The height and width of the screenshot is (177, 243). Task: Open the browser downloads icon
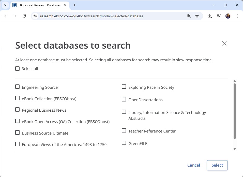(210, 16)
